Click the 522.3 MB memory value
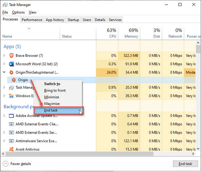Screen dimensions: 201x172 (x=131, y=55)
